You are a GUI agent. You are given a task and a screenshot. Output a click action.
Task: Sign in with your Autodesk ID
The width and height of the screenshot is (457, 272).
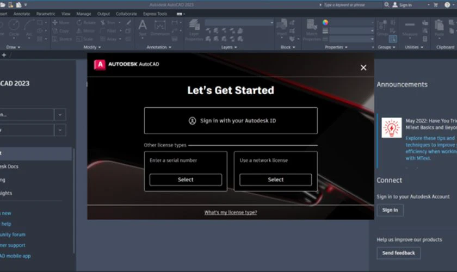(x=231, y=121)
